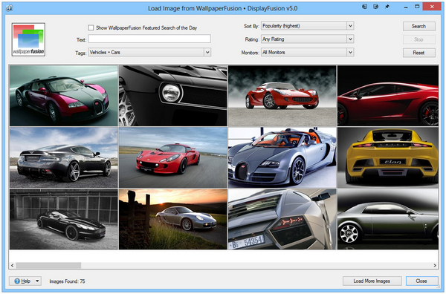The height and width of the screenshot is (294, 446).
Task: Click the Close button at bottom right
Action: click(421, 281)
